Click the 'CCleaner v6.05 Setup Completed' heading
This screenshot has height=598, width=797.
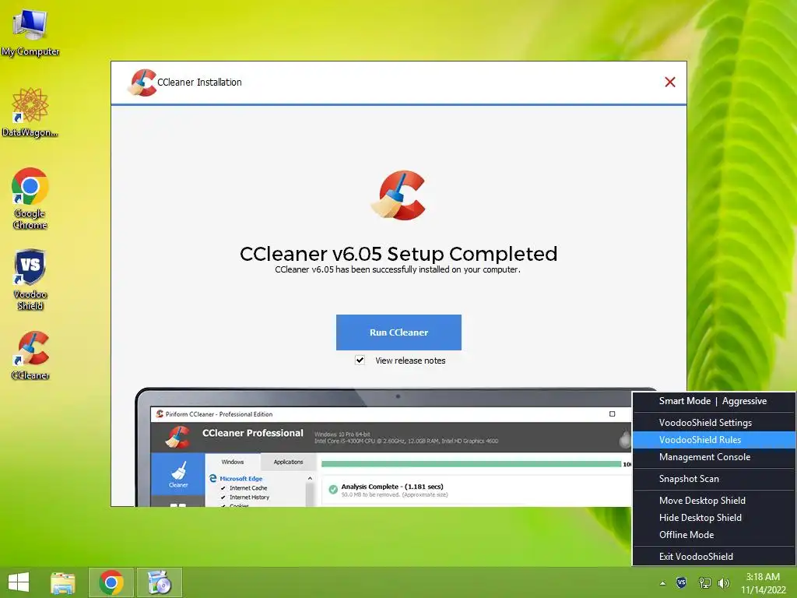(x=398, y=254)
